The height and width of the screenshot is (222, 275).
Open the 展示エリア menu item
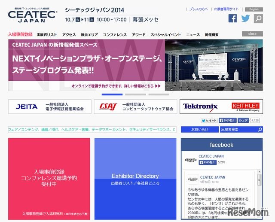pos(89,35)
